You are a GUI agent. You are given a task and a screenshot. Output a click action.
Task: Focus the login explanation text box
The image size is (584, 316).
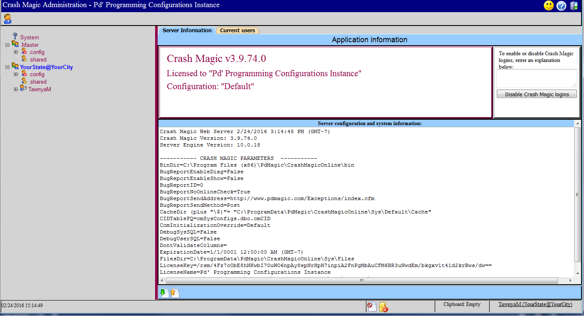pos(537,78)
